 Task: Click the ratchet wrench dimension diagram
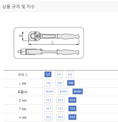click(x=49, y=43)
